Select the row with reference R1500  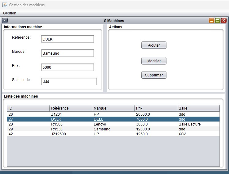(x=113, y=124)
